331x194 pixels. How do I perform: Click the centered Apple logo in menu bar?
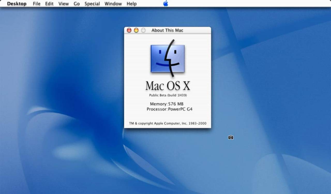coord(165,3)
